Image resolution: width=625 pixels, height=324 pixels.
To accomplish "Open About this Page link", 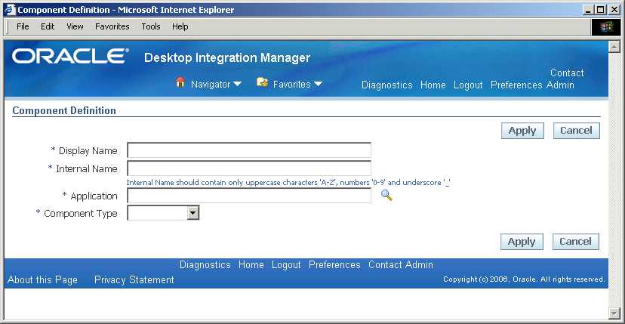I will 42,280.
